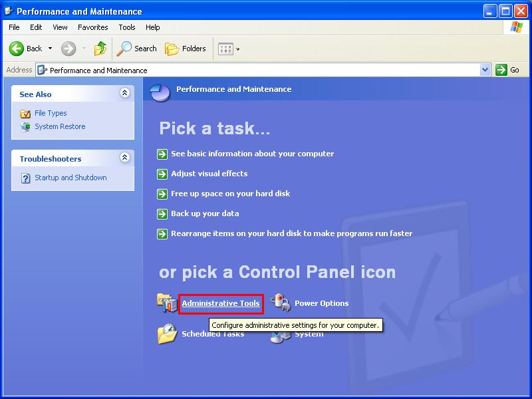
Task: Click the System Restore icon
Action: [25, 127]
